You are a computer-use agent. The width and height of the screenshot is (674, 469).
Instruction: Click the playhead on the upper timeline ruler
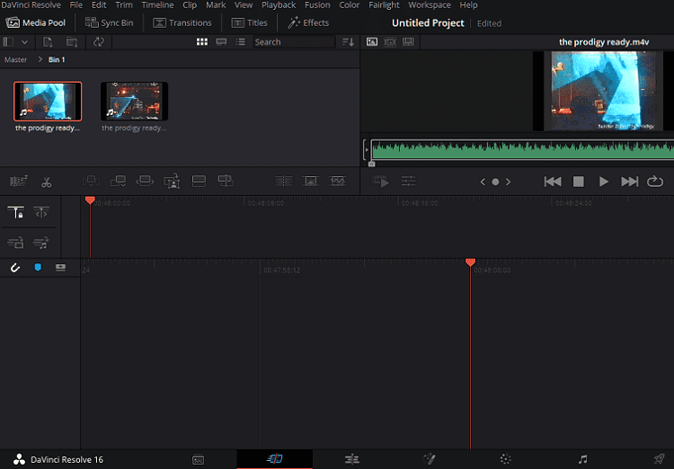coord(90,200)
